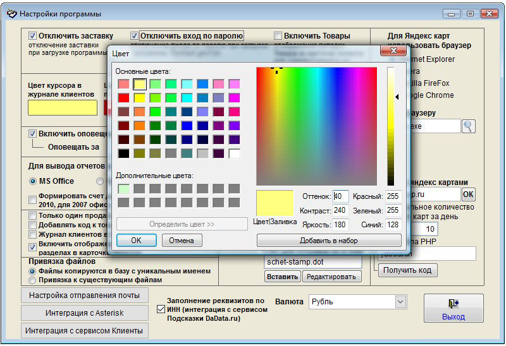
Task: Click the magnifier browse icon beside browser path
Action: 469,126
